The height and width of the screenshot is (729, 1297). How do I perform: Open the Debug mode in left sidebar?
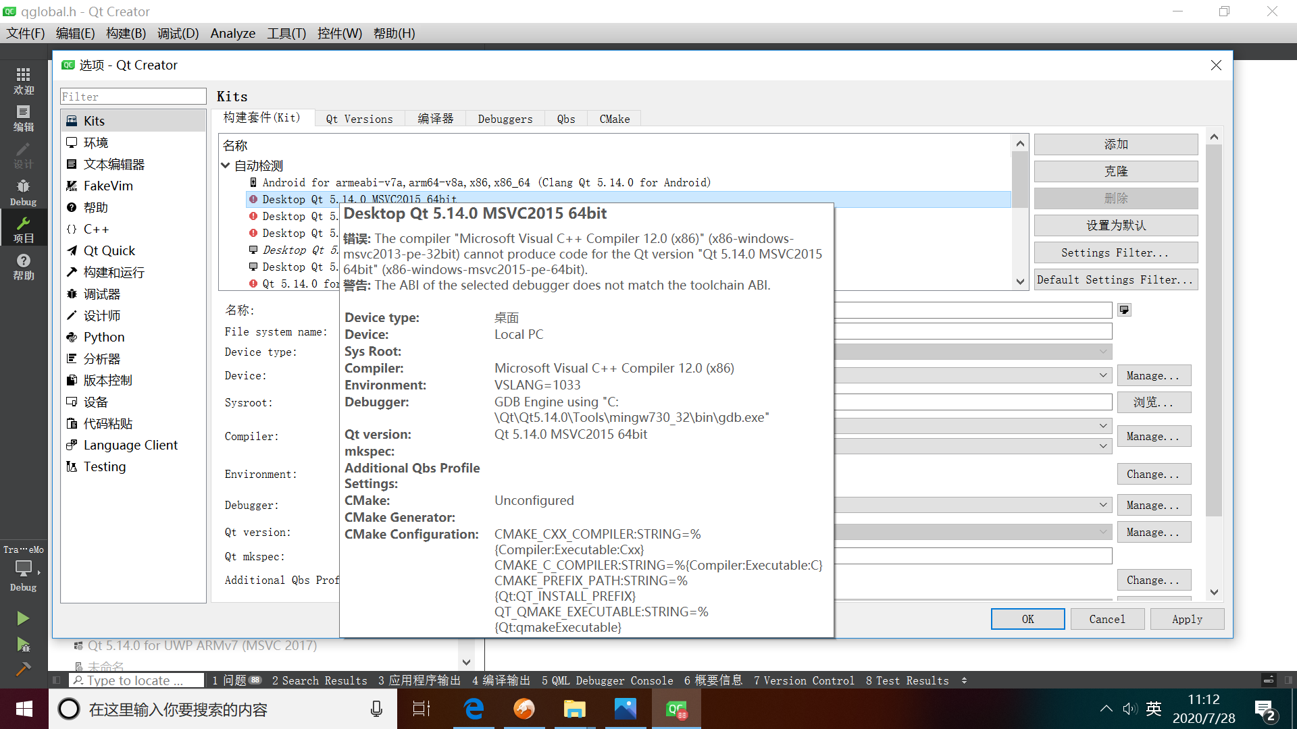23,192
